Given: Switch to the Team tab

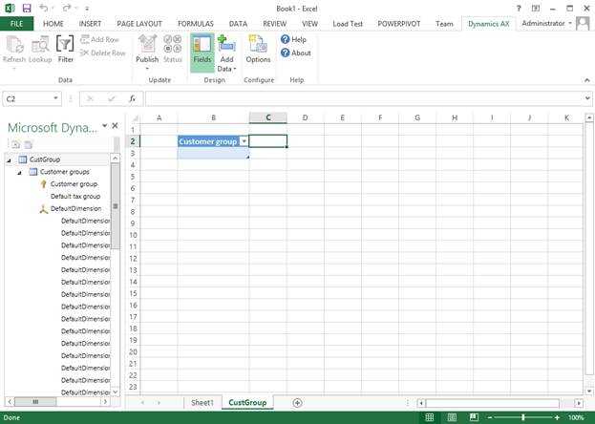Looking at the screenshot, I should point(444,24).
